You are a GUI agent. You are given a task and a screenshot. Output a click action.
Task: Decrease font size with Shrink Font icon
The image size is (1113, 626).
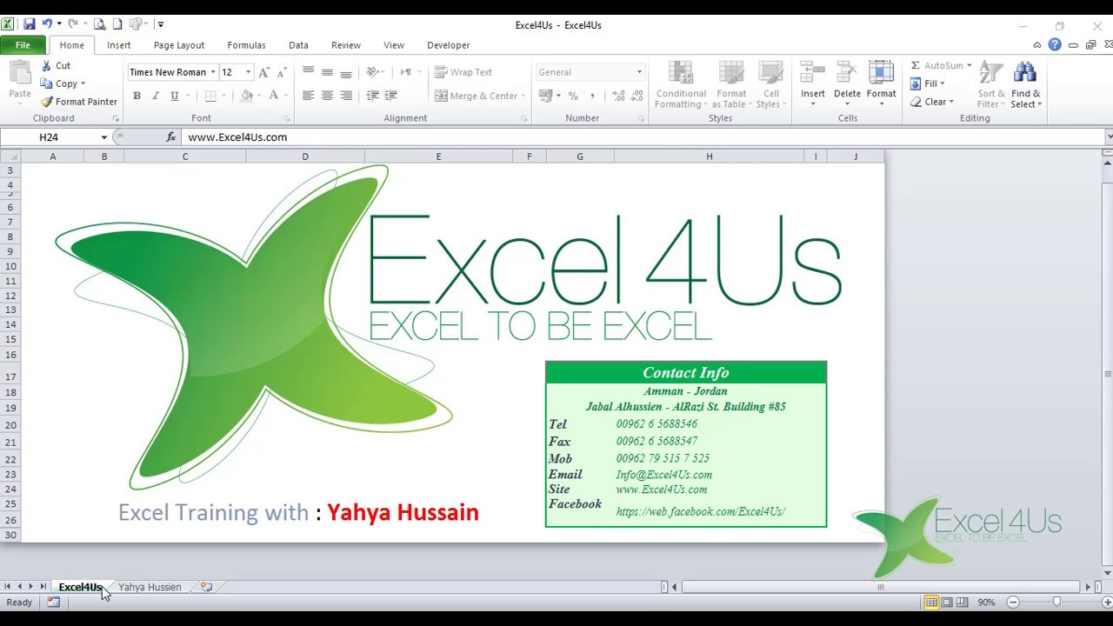(280, 72)
